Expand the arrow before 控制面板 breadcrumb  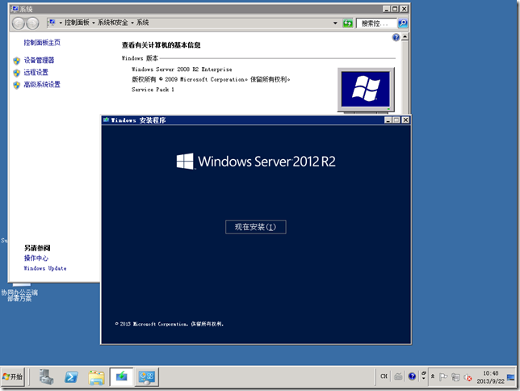click(61, 23)
